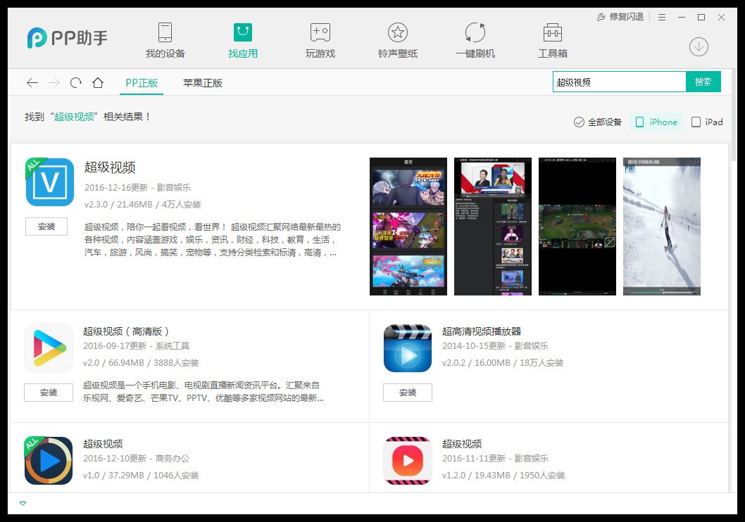This screenshot has height=522, width=745.
Task: Open 超高清视频播放器 clapperboard icon
Action: pos(408,348)
